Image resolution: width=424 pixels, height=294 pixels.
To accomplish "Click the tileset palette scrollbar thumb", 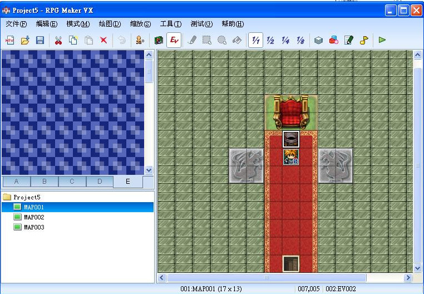I will [149, 71].
